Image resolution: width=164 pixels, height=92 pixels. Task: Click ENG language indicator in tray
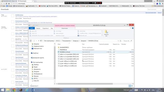[153, 90]
